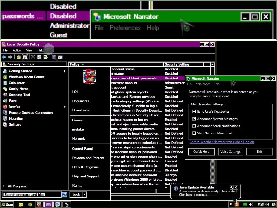This screenshot has height=208, width=277.
Task: Select 'from installing printer drivers' policy row
Action: click(133, 129)
